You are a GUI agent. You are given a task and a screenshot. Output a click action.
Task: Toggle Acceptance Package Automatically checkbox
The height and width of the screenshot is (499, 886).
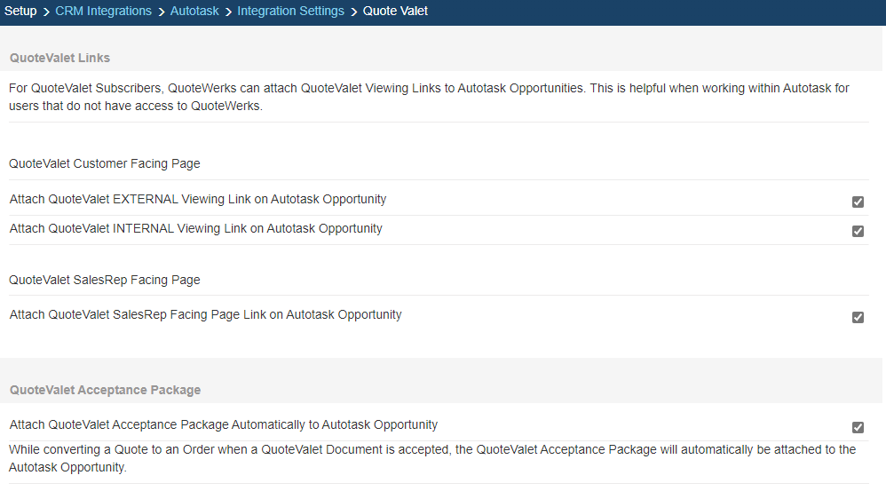click(858, 427)
